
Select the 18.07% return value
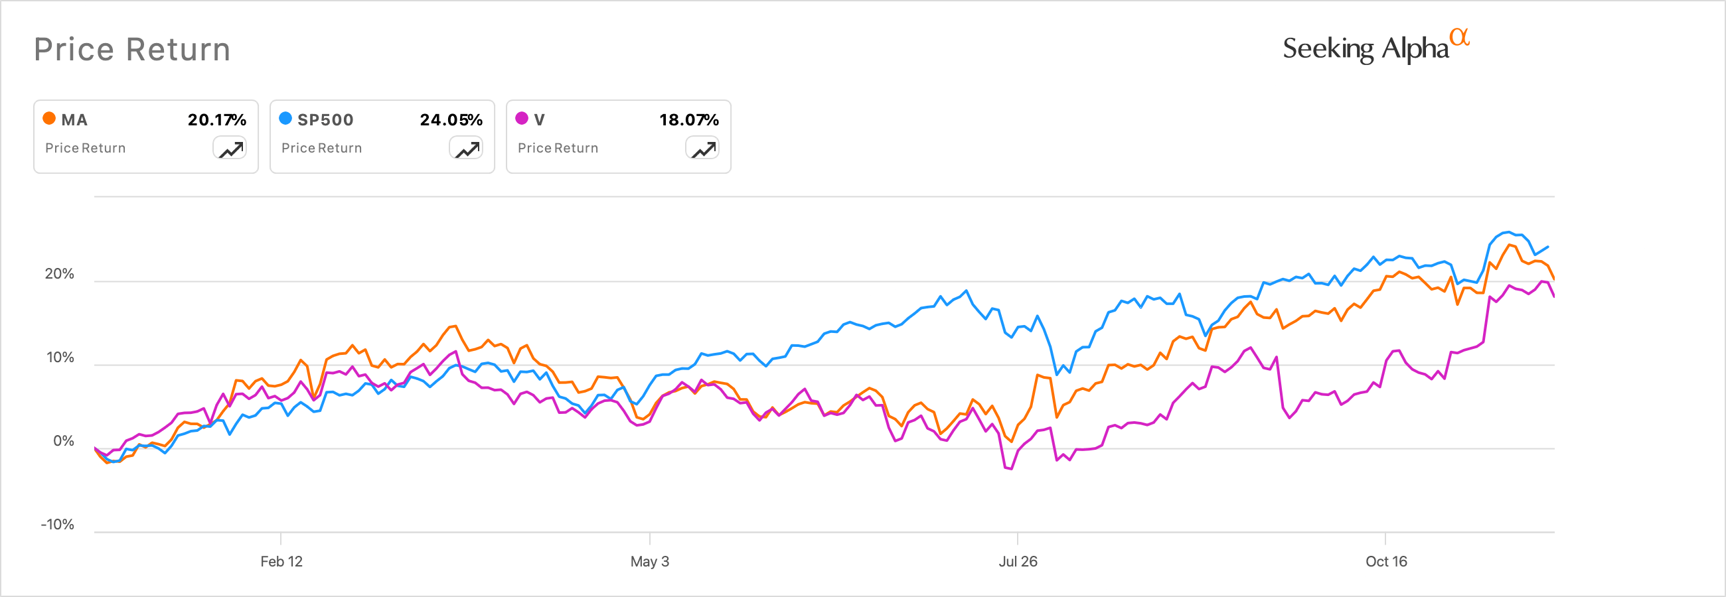point(689,120)
